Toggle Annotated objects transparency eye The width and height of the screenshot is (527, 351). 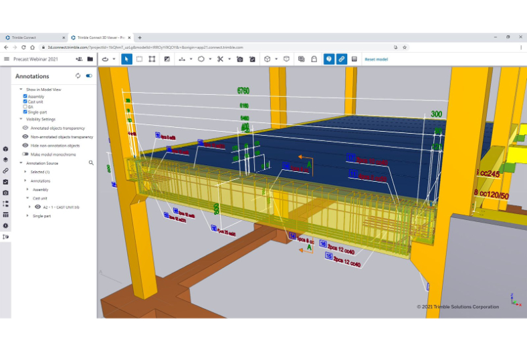(x=25, y=128)
